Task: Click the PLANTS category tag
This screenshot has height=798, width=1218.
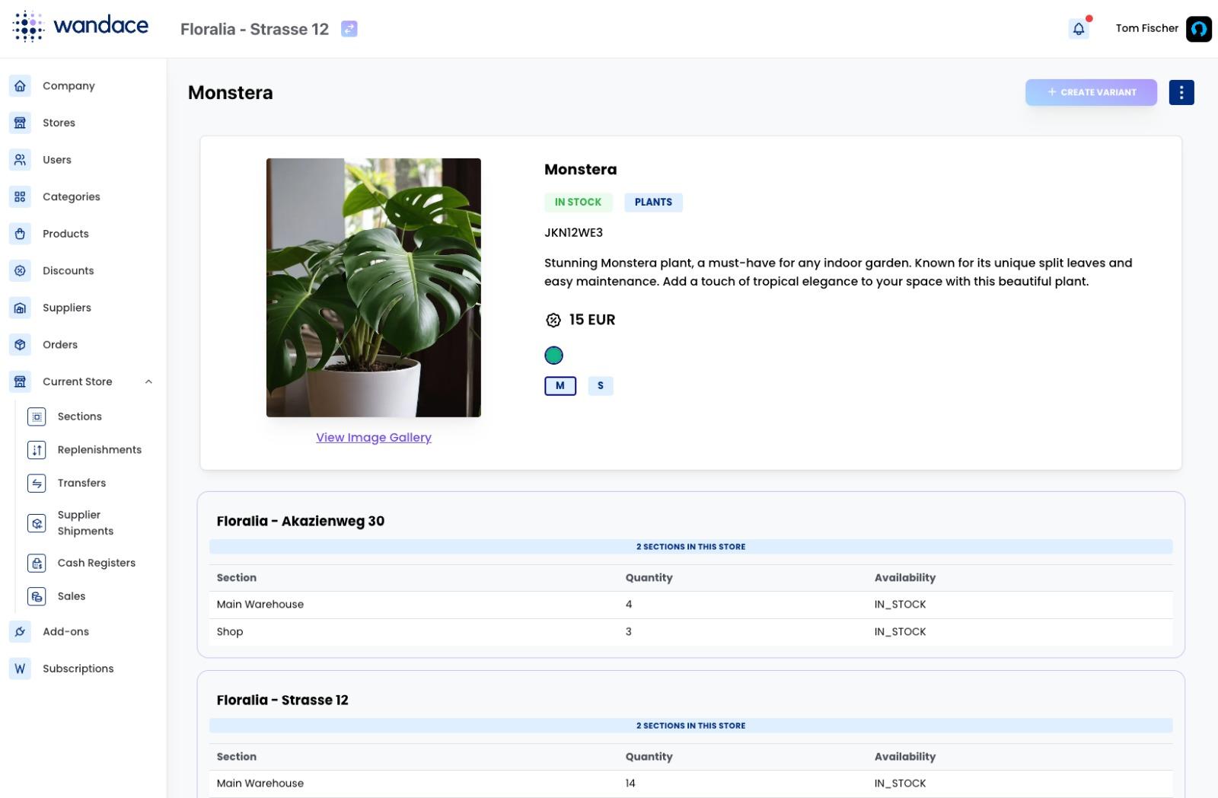Action: [653, 203]
